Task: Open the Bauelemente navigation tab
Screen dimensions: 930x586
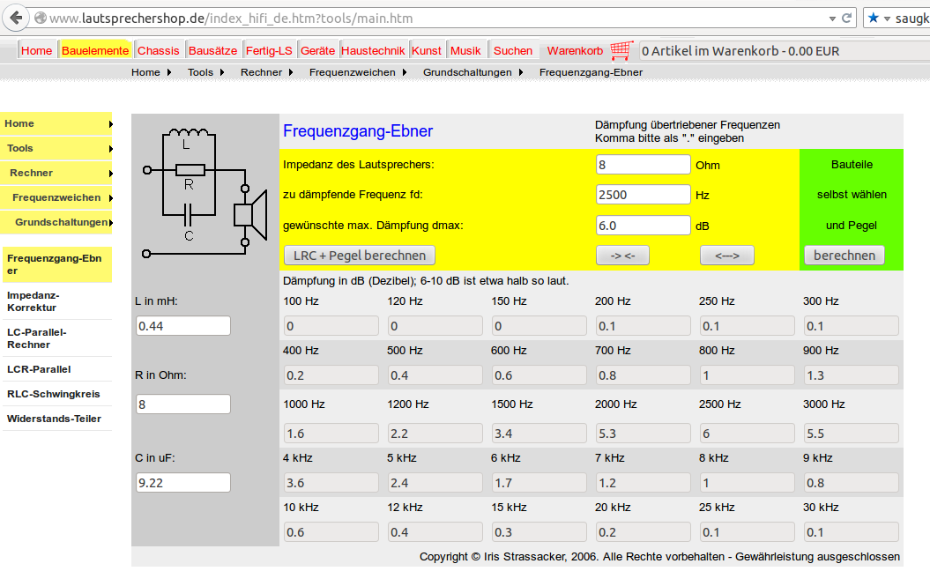Action: tap(95, 51)
